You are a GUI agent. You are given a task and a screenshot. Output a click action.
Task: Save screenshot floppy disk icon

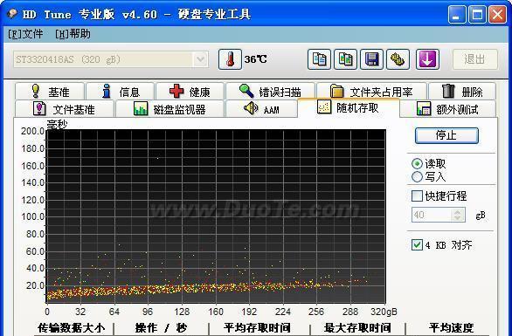click(371, 59)
